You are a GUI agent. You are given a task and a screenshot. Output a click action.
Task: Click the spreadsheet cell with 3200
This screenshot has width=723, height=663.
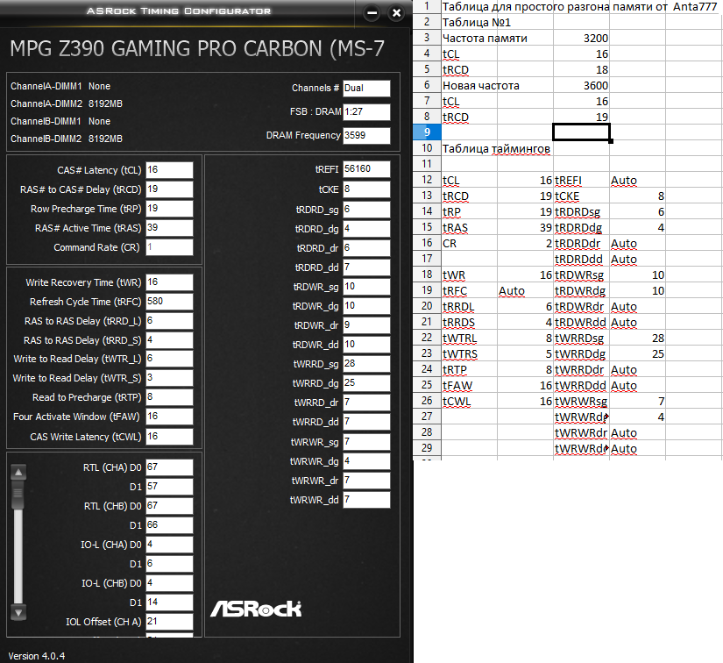(x=581, y=39)
